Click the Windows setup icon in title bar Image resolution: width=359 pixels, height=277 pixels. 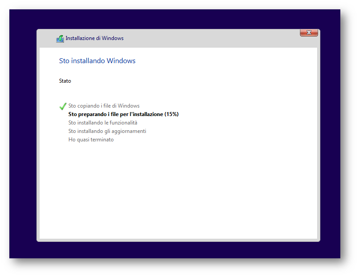[60, 39]
